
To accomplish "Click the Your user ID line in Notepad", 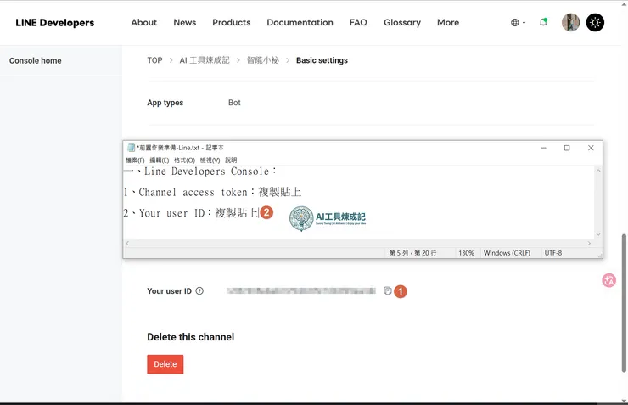I will pyautogui.click(x=192, y=213).
